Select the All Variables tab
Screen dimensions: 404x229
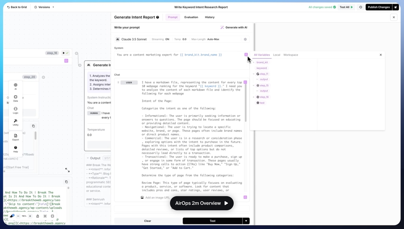pyautogui.click(x=262, y=55)
